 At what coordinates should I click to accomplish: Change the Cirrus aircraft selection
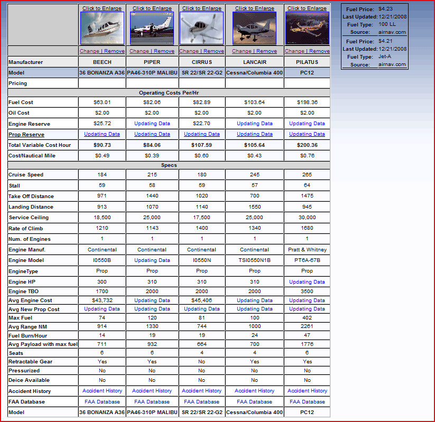point(189,51)
